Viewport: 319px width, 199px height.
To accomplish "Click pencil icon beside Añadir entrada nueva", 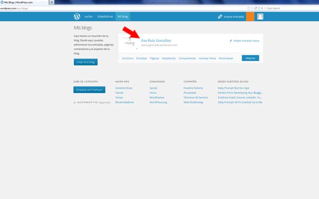I will 231,41.
